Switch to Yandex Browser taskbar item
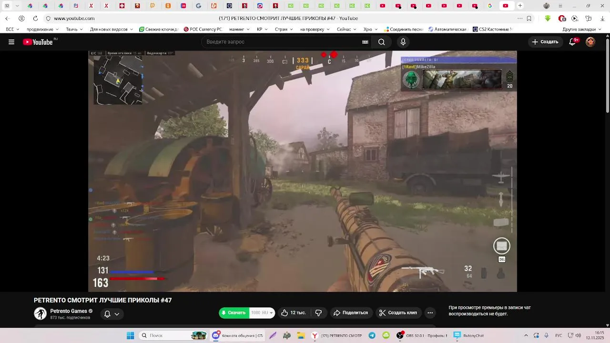Viewport: 610px width, 343px height. click(x=337, y=335)
